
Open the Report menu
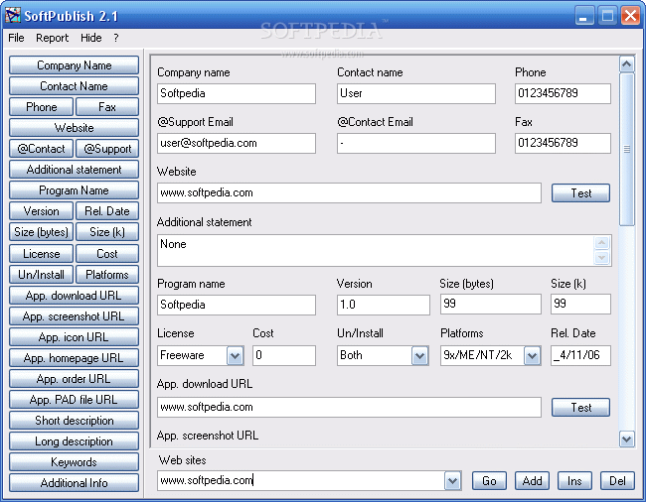(52, 38)
